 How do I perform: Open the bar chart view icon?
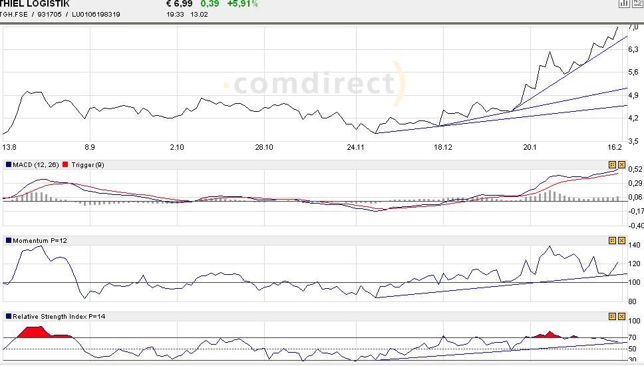(x=624, y=3)
